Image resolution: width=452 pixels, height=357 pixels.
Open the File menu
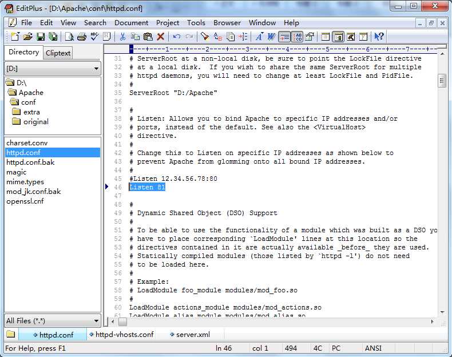click(26, 22)
